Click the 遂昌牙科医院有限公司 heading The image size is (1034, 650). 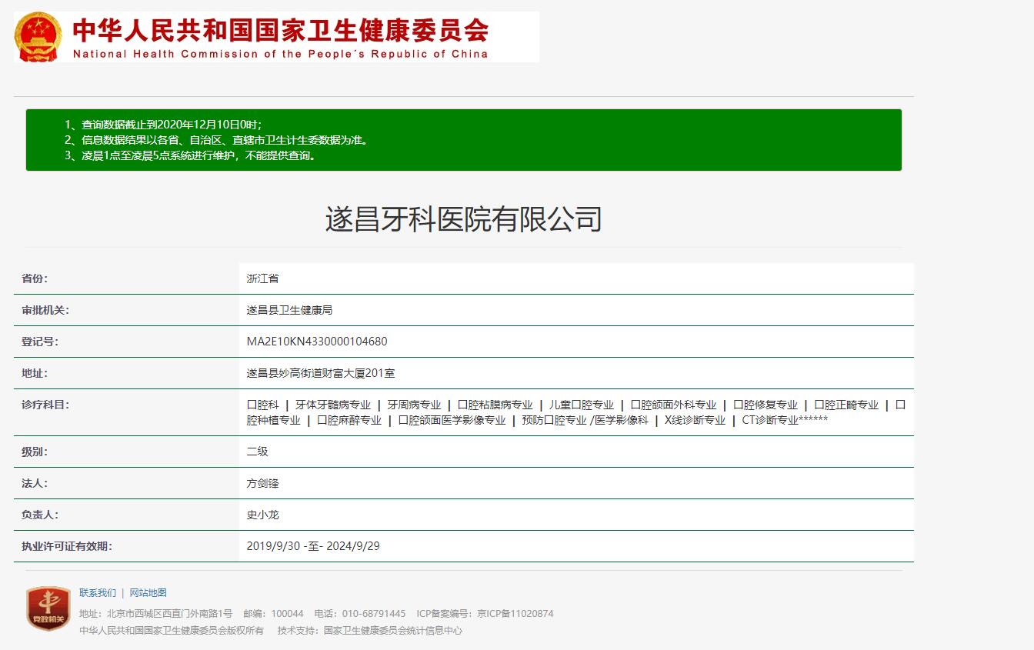[x=463, y=219]
